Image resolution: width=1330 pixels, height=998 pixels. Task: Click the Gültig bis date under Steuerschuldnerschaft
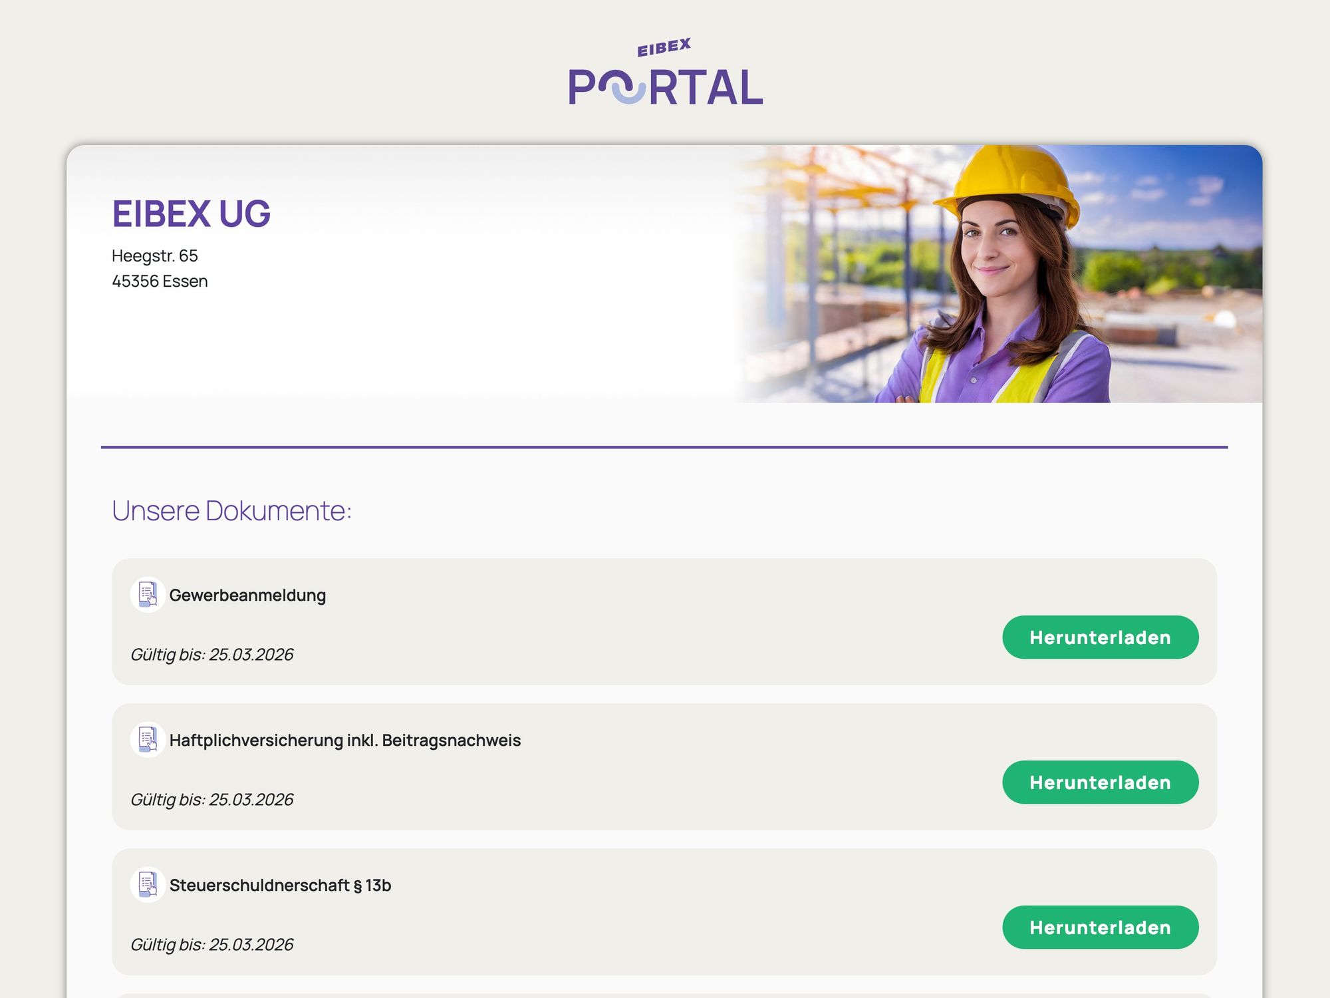212,945
